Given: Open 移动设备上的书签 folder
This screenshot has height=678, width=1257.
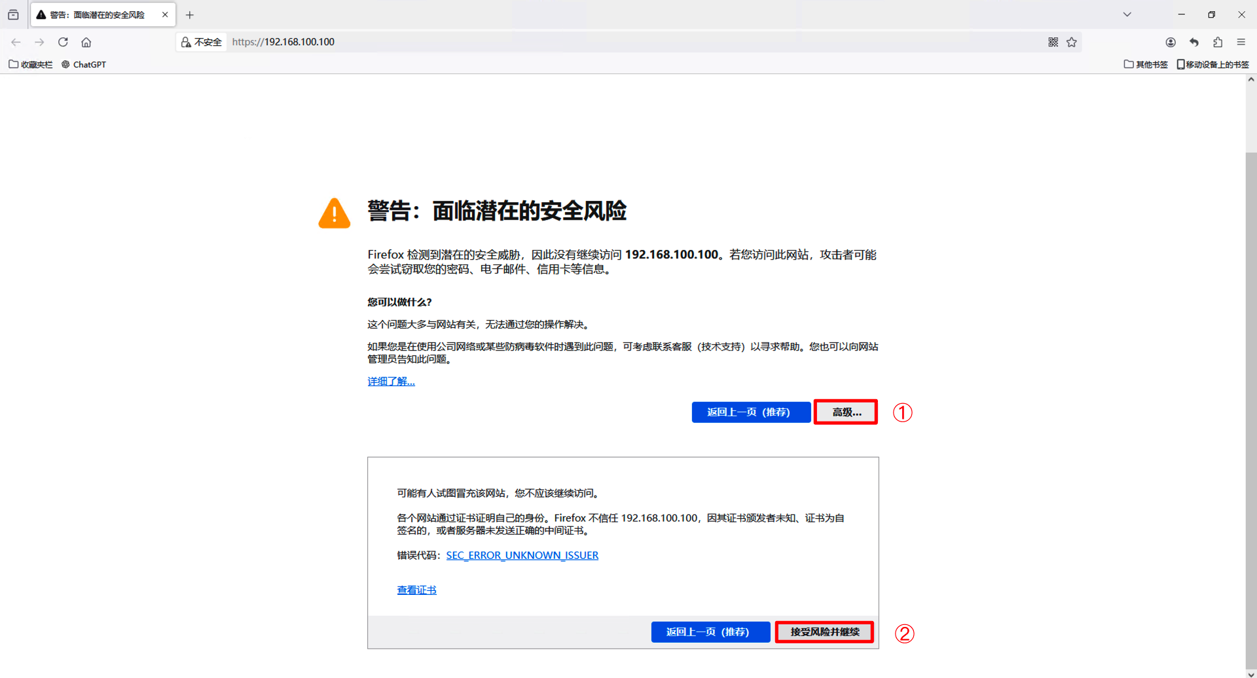Looking at the screenshot, I should point(1213,64).
